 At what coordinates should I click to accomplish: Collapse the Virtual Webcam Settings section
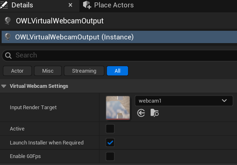click(x=4, y=86)
